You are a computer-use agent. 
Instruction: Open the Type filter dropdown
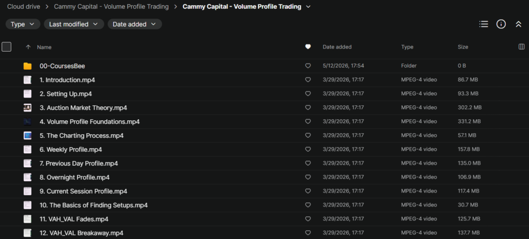tap(23, 24)
